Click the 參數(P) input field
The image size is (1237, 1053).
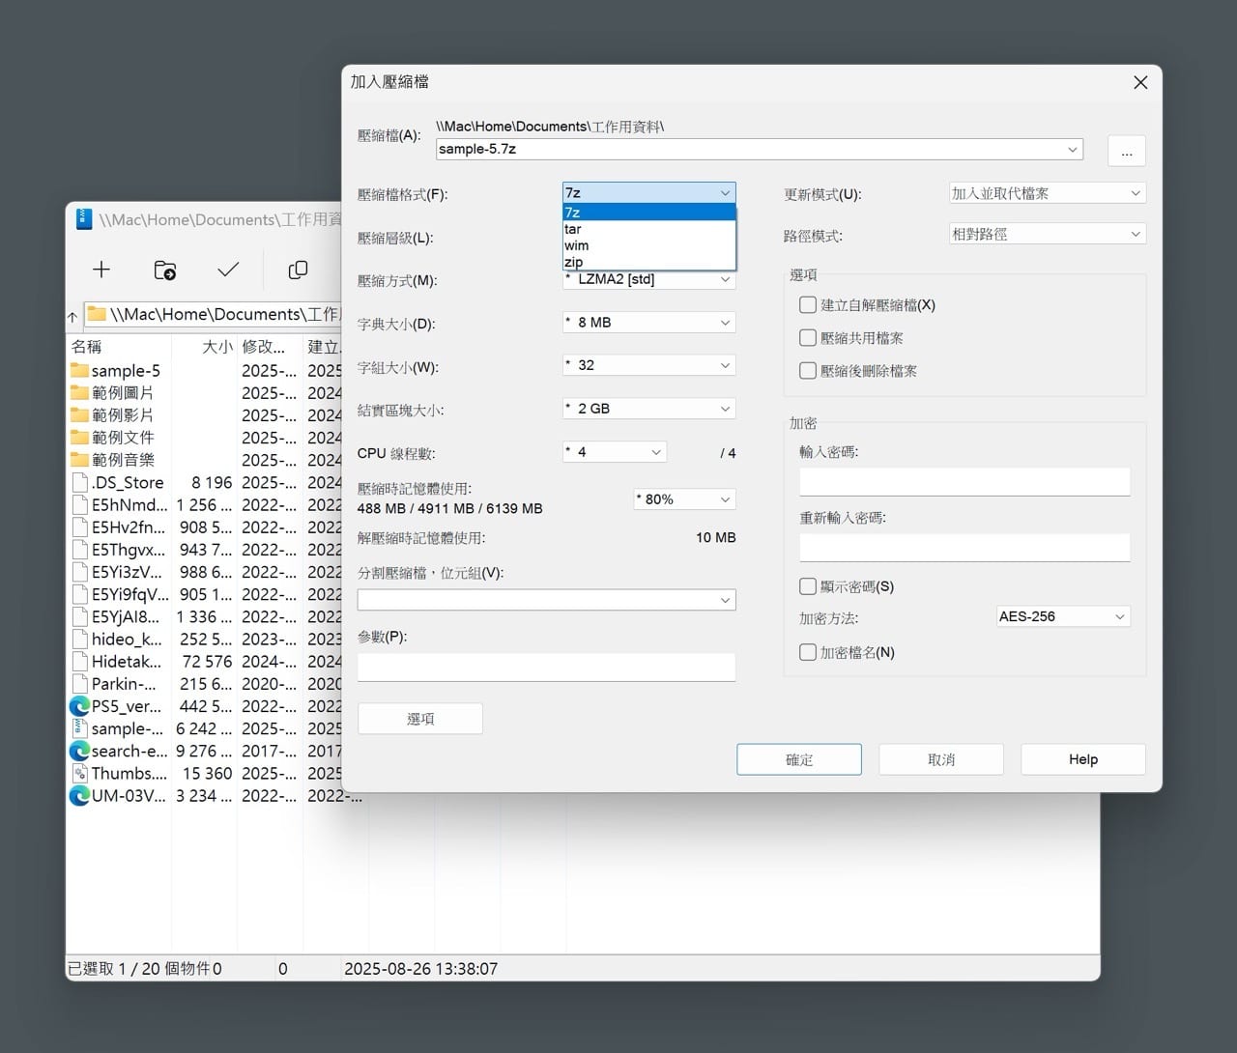[546, 667]
